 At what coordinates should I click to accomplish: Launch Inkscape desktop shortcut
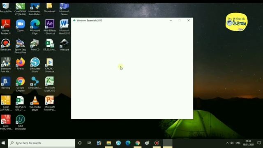click(64, 45)
